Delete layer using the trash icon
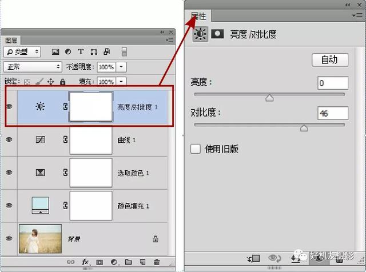Screen dimensions: 366x272 [157, 262]
